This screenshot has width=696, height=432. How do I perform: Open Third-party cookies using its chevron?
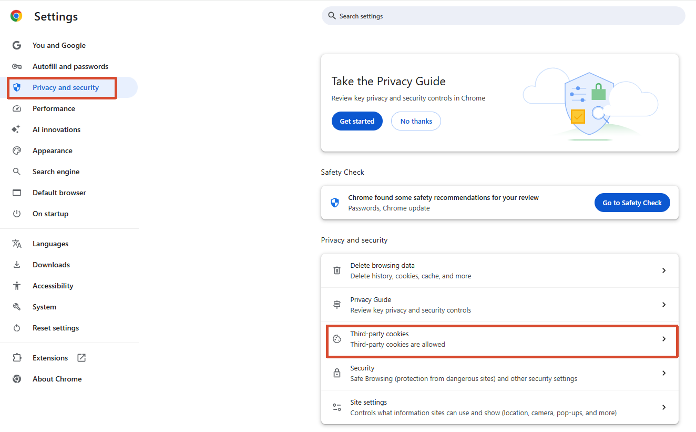pos(664,339)
